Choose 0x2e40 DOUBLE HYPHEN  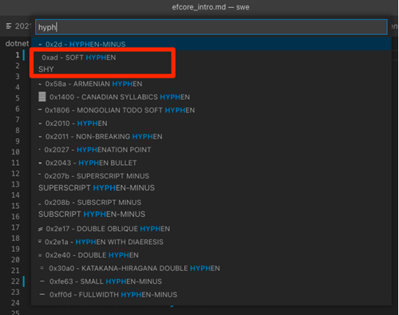[x=211, y=255]
